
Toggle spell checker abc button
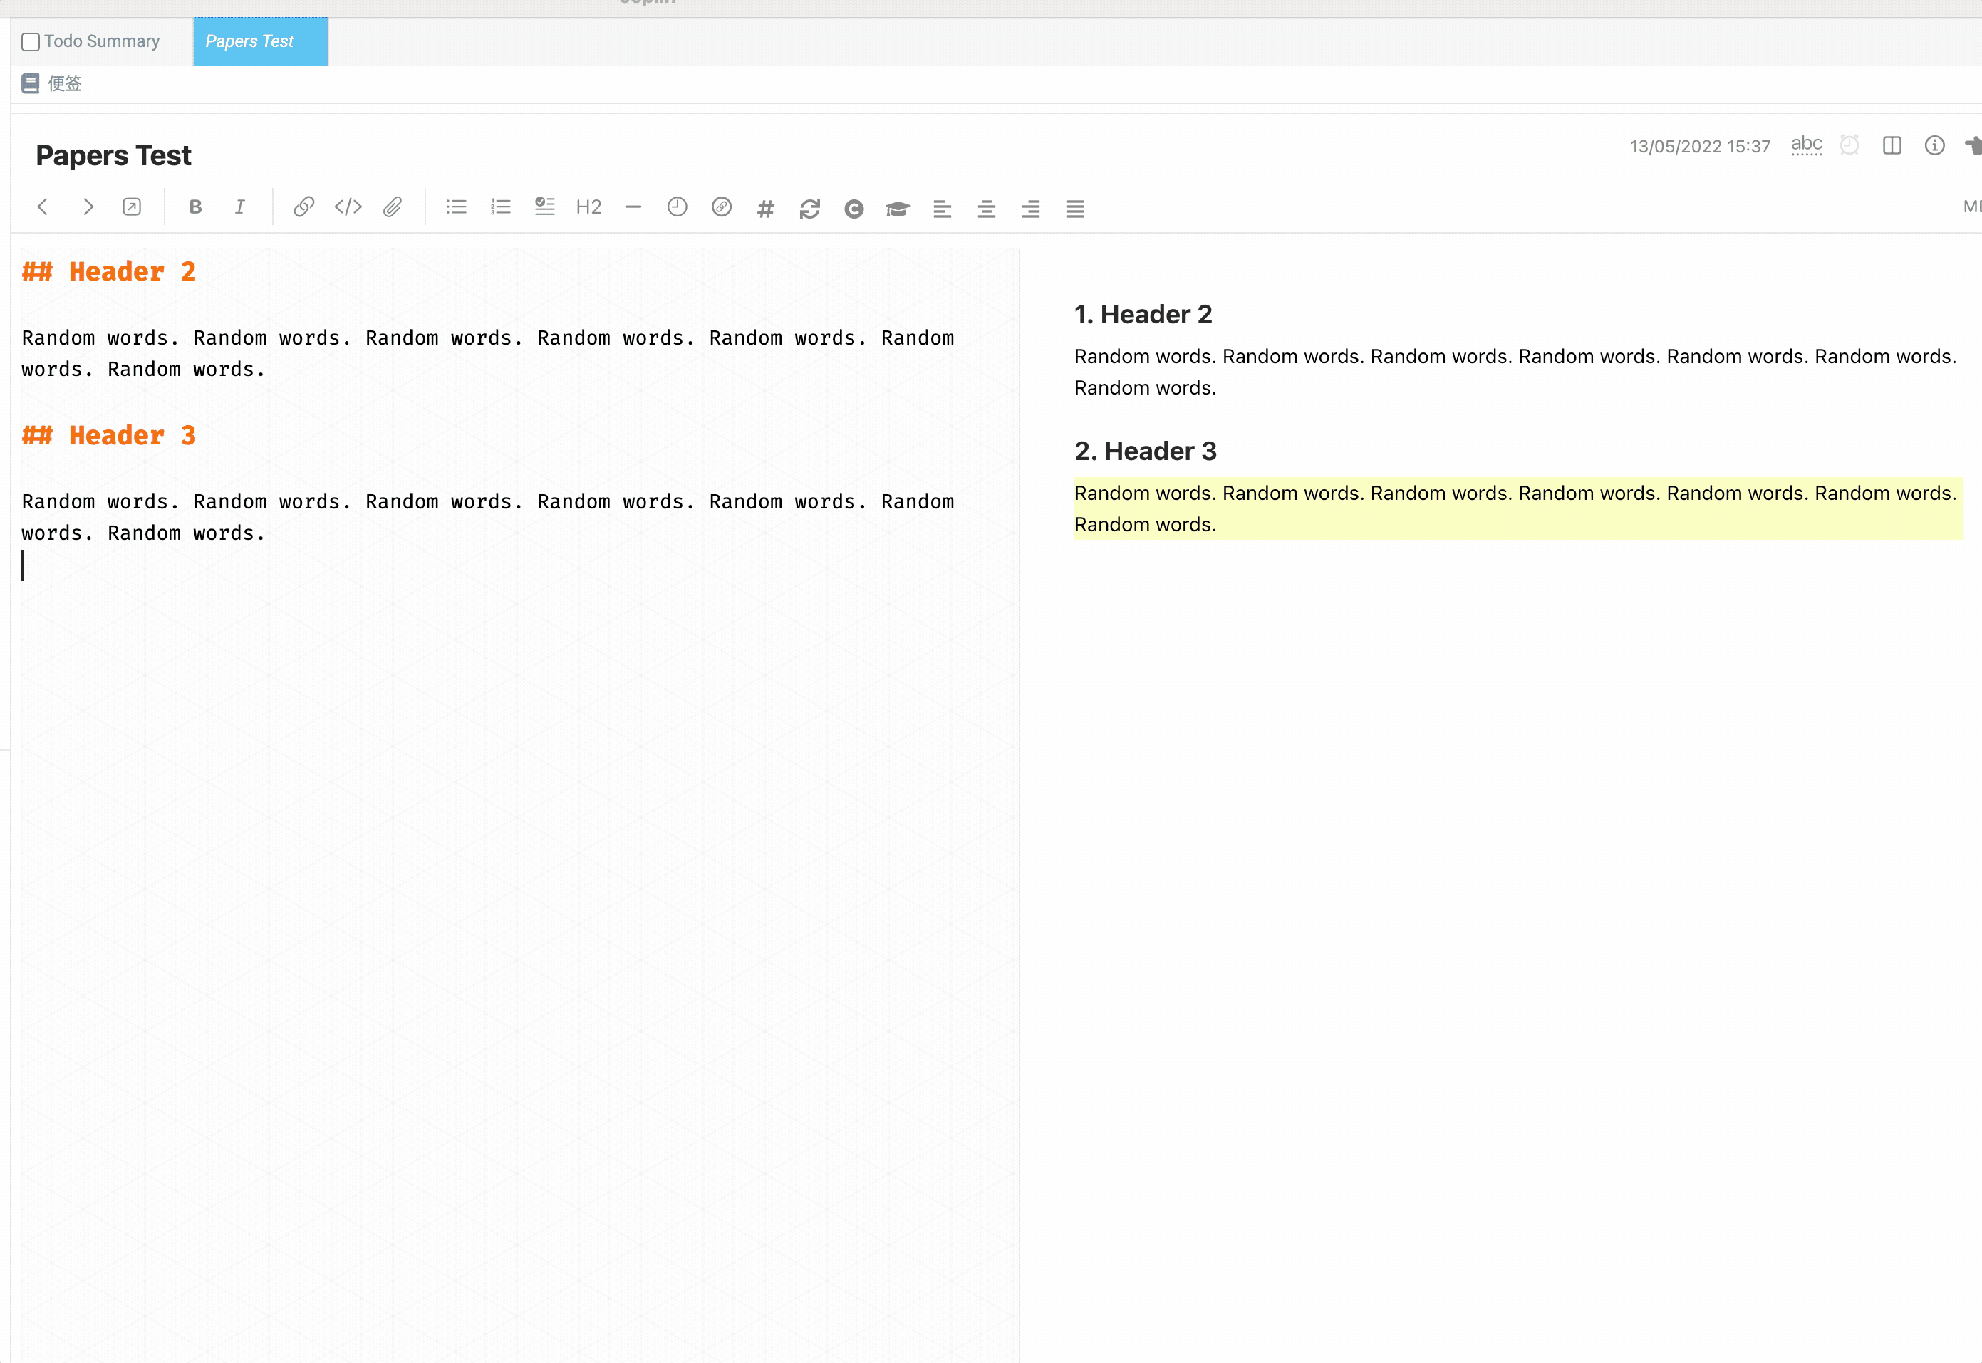[x=1806, y=145]
